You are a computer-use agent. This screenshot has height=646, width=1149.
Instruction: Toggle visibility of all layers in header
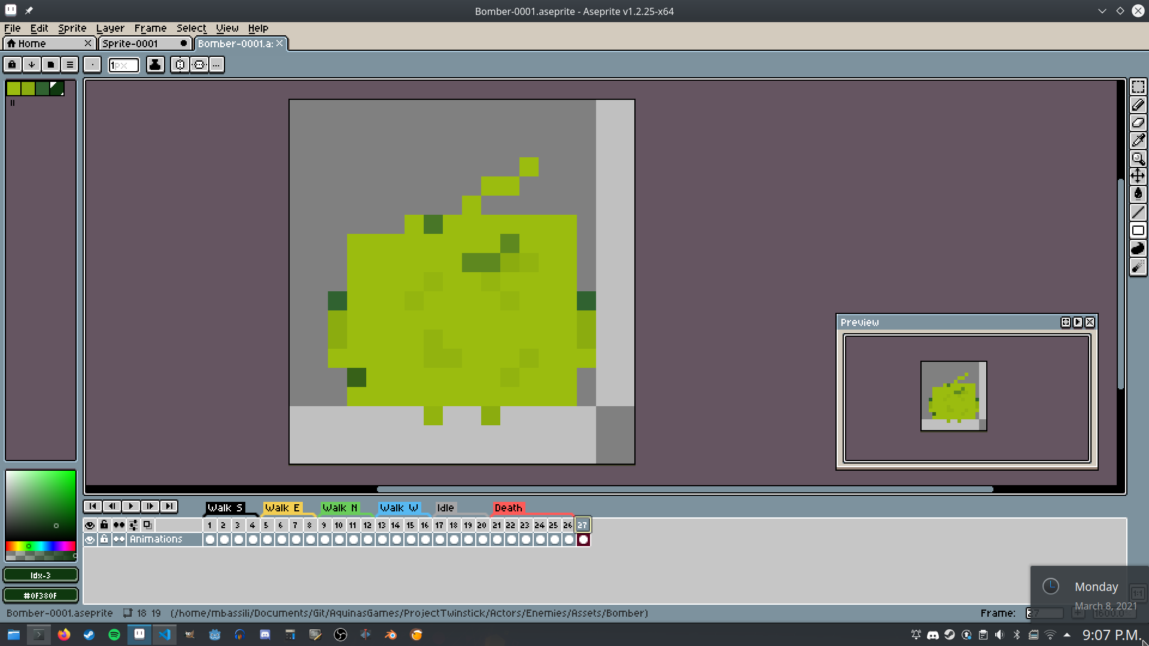(90, 525)
